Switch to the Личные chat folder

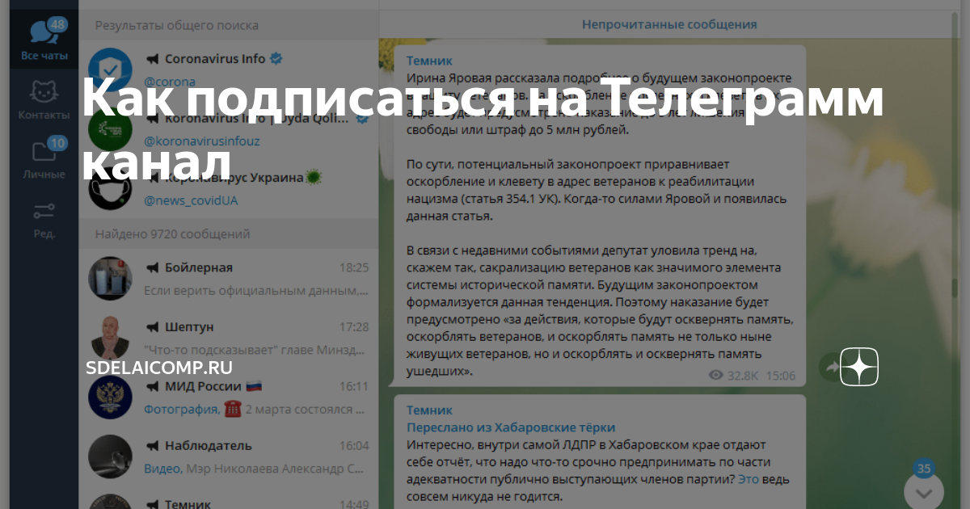(x=44, y=158)
